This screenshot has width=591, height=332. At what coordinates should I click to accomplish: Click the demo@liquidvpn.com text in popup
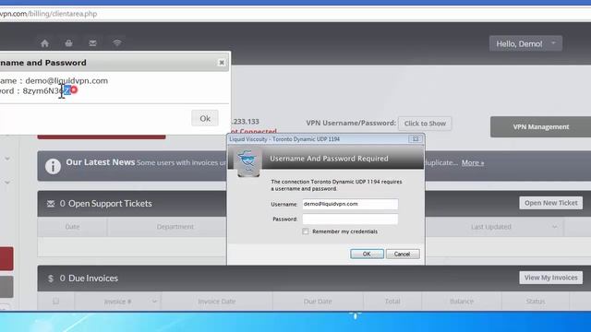coord(66,81)
